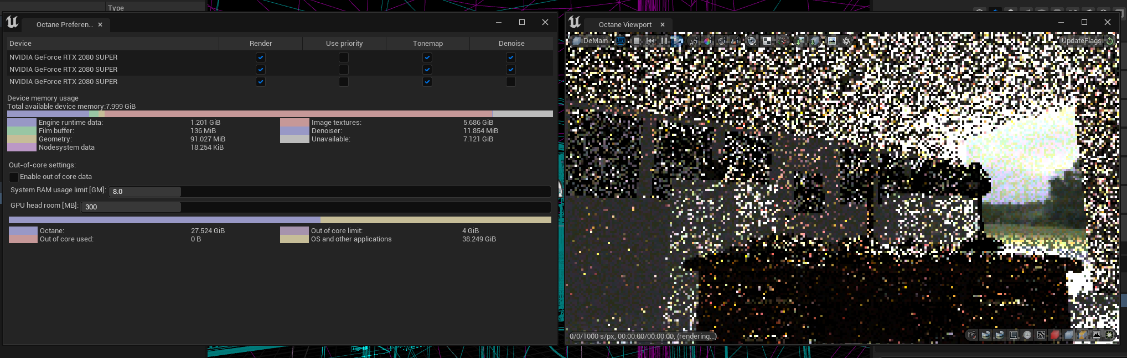Enable Denoise for third GPU row

(511, 82)
